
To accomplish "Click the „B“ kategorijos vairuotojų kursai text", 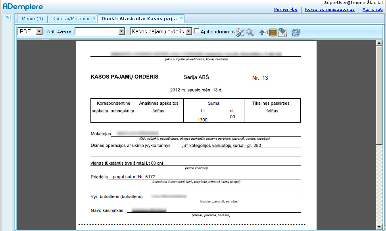I will [x=221, y=145].
